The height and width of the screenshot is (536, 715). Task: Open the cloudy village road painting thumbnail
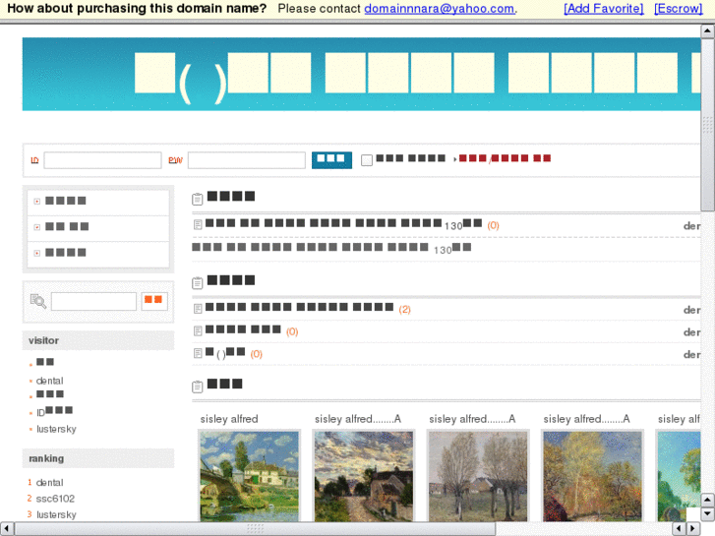pos(364,476)
